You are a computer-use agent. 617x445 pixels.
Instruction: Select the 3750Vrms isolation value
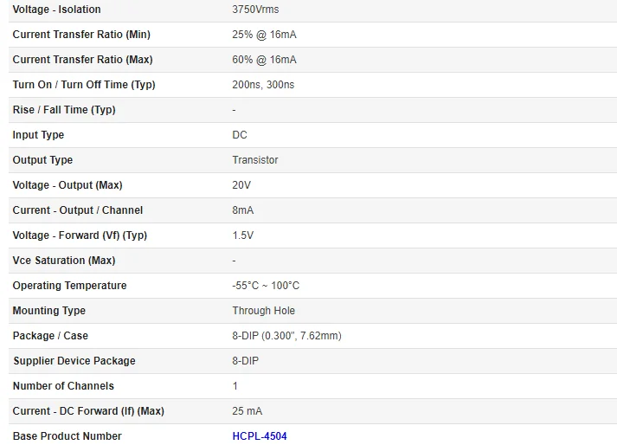pyautogui.click(x=255, y=10)
